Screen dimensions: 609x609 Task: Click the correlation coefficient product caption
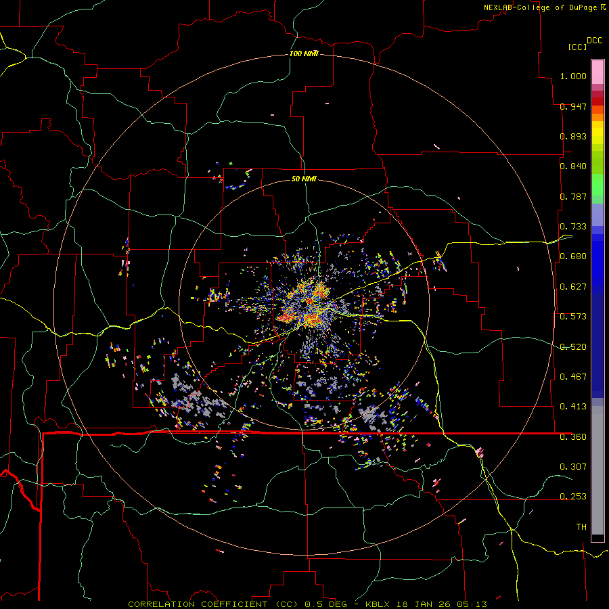[x=307, y=604]
